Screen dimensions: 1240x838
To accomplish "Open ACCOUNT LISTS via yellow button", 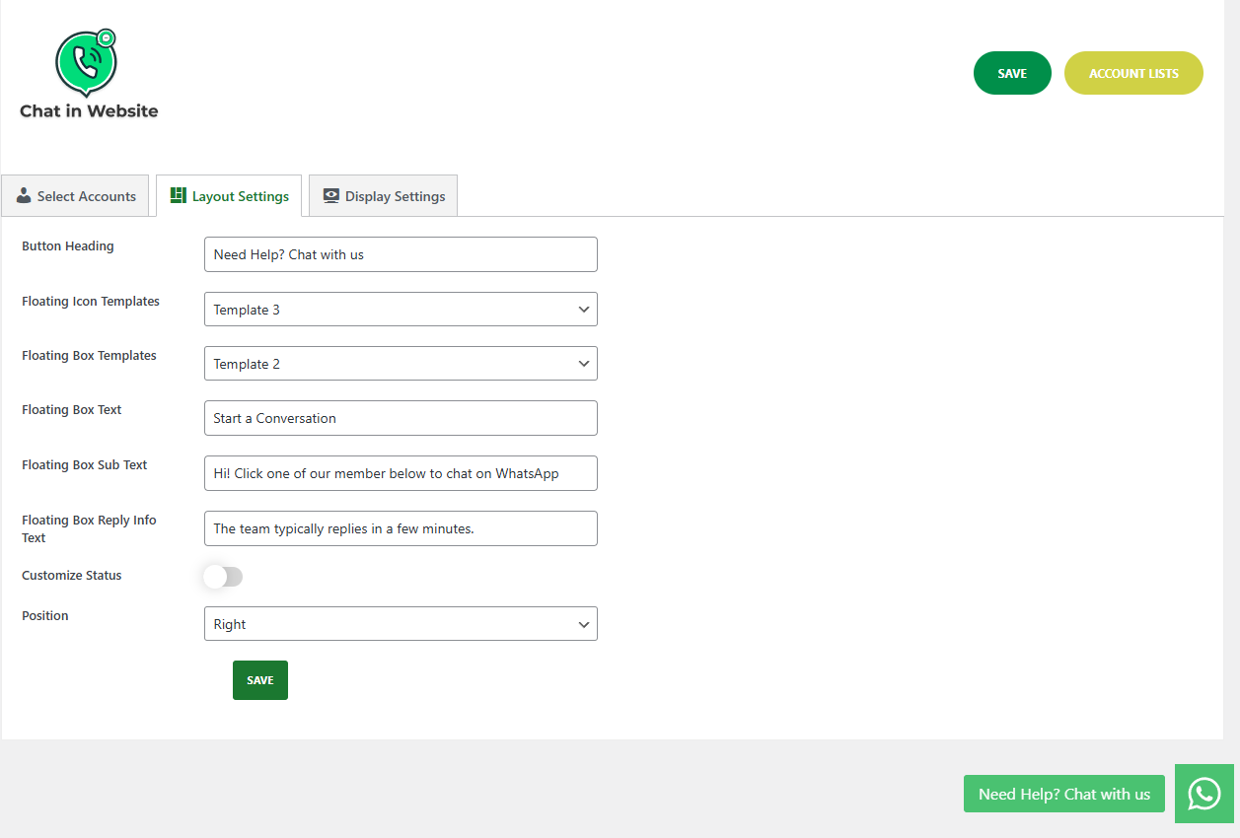I will click(1133, 73).
